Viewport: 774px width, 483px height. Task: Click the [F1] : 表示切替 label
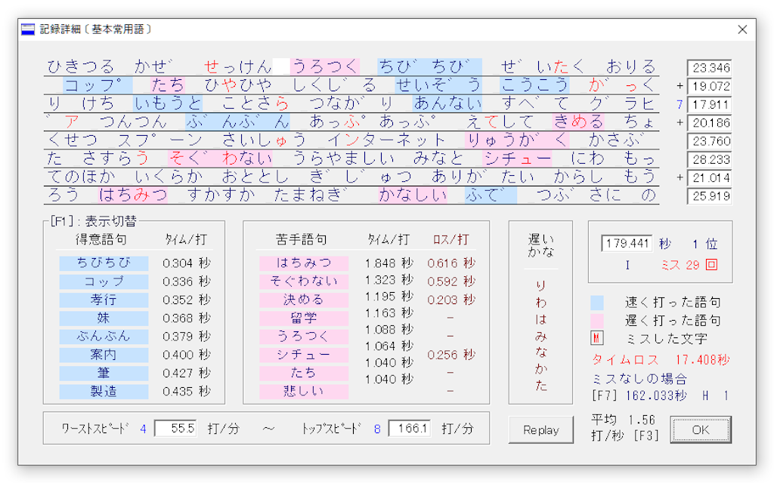click(94, 221)
